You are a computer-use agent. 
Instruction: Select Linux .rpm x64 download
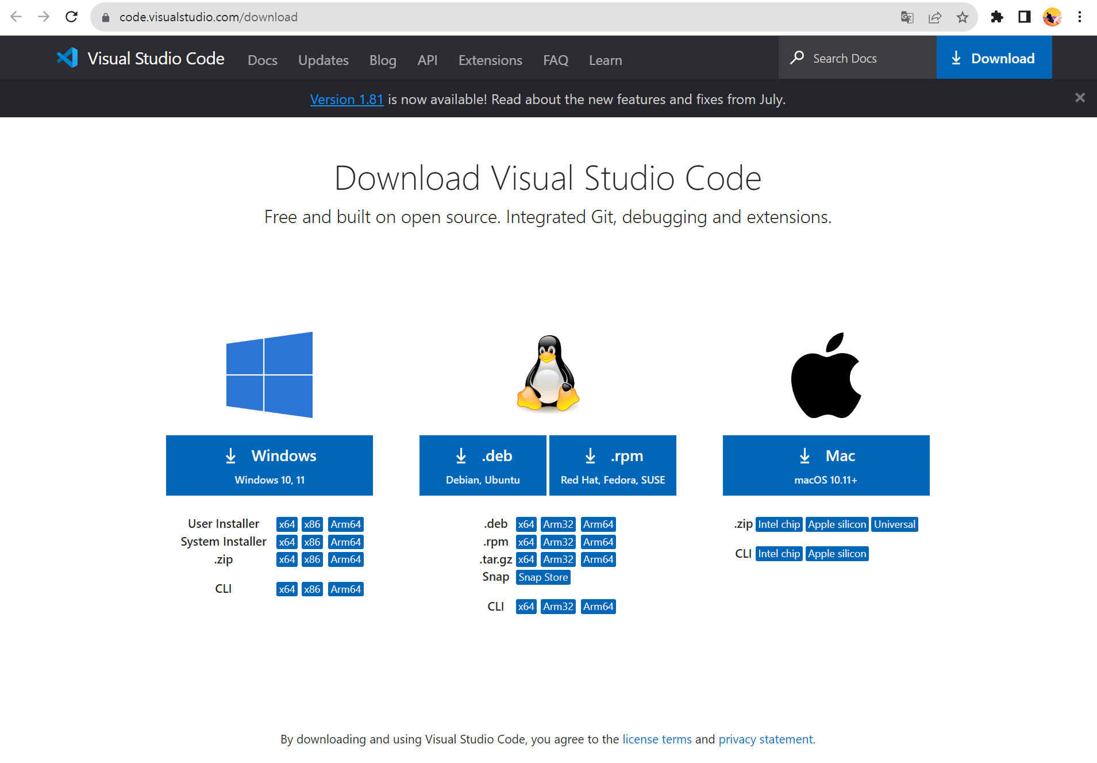pyautogui.click(x=526, y=542)
